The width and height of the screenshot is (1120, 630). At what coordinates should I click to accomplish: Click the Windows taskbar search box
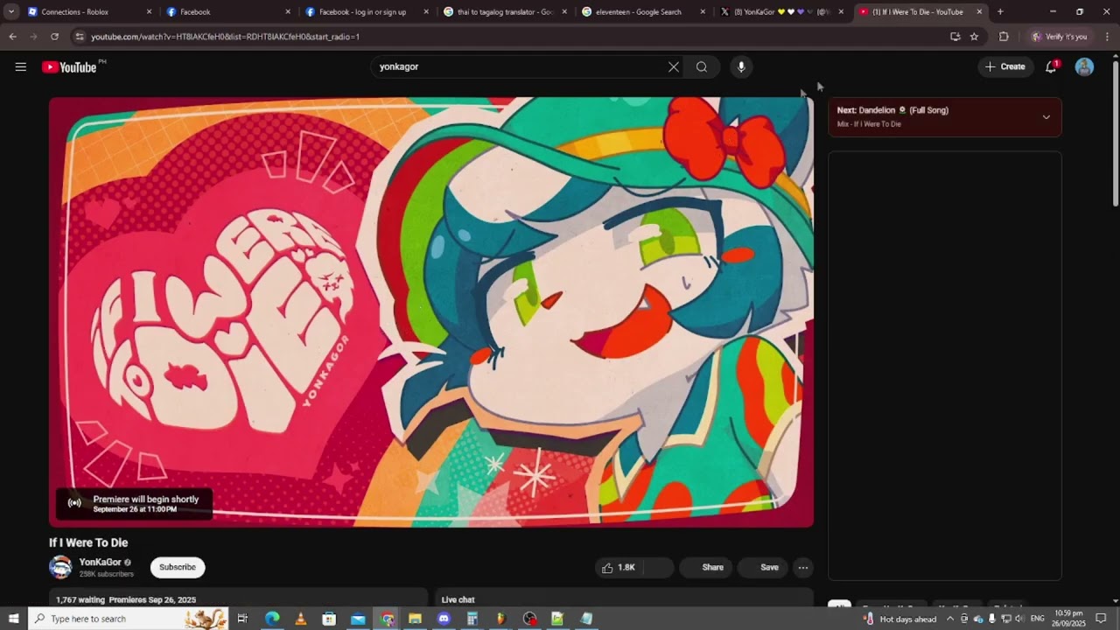pyautogui.click(x=128, y=619)
